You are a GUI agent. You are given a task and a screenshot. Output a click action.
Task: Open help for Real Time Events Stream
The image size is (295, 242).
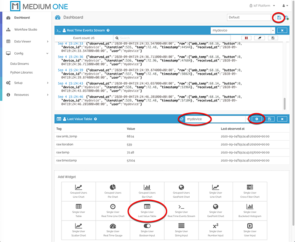tap(108, 31)
